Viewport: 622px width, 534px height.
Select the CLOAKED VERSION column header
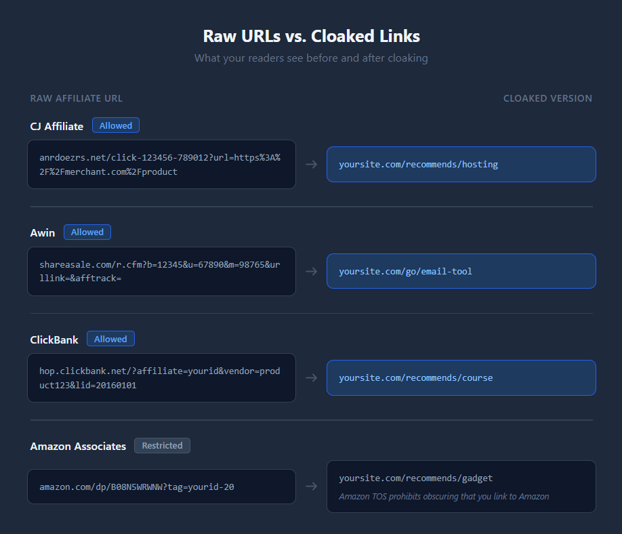tap(547, 98)
